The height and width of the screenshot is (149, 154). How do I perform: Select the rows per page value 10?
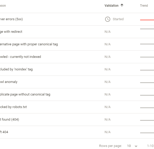[129, 146]
